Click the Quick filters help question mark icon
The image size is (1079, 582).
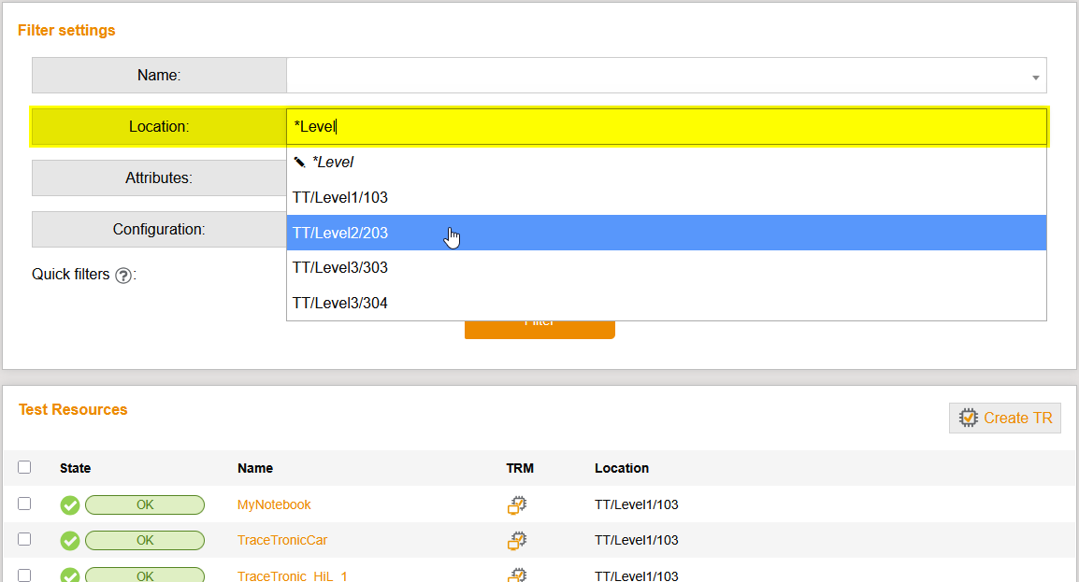122,276
